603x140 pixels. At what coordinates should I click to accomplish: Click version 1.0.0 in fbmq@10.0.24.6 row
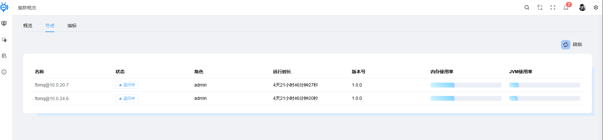tap(357, 98)
